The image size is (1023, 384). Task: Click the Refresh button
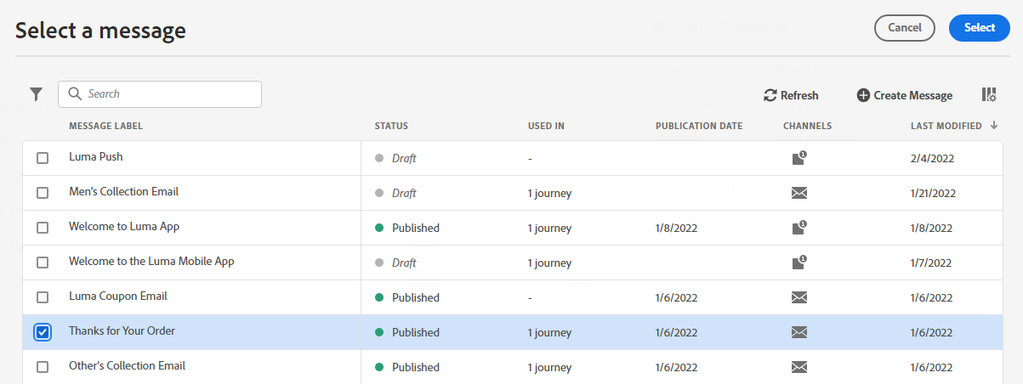791,95
